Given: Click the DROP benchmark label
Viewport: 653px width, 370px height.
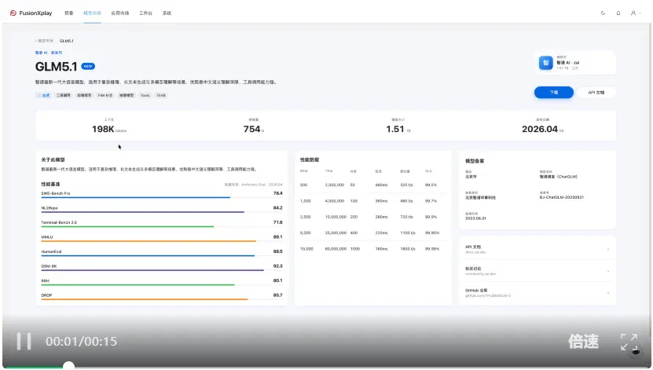Looking at the screenshot, I should [46, 295].
